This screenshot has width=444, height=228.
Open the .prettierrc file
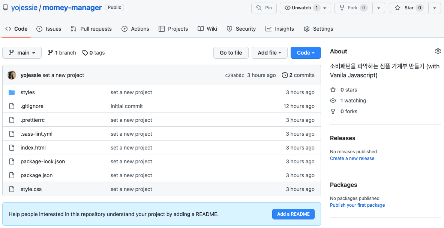click(x=33, y=120)
